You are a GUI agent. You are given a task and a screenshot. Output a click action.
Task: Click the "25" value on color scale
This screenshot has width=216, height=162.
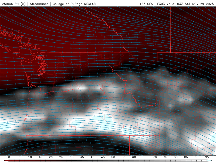[x=61, y=157]
